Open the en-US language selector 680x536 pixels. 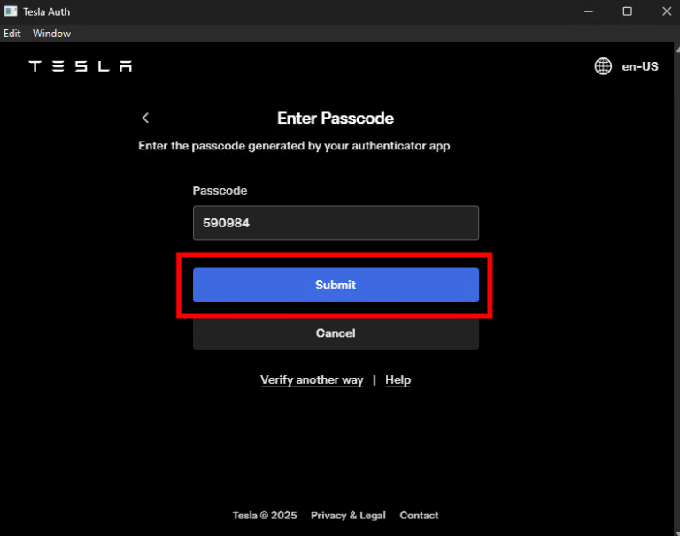pyautogui.click(x=639, y=66)
